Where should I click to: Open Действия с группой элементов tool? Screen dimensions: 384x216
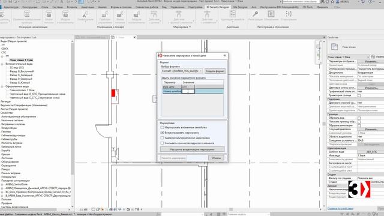click(x=179, y=17)
